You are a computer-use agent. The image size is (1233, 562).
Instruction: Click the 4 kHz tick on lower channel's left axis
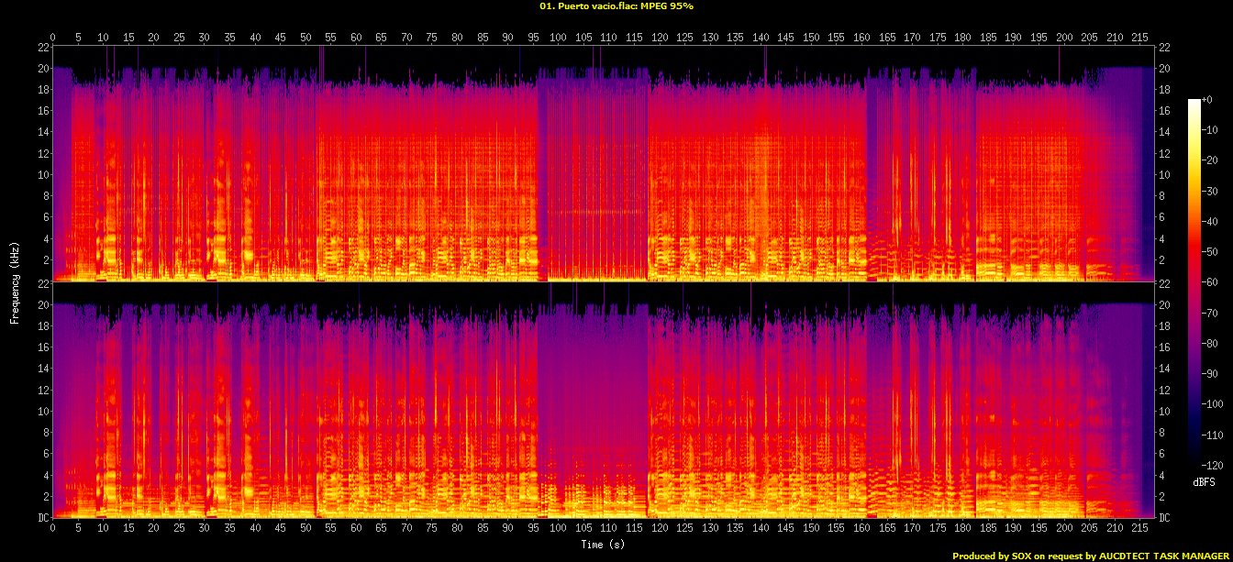[x=45, y=476]
